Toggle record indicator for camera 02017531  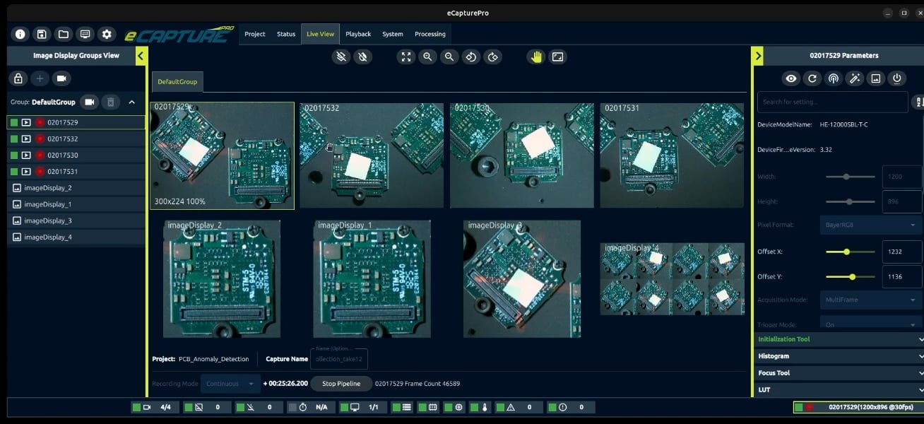[x=40, y=171]
